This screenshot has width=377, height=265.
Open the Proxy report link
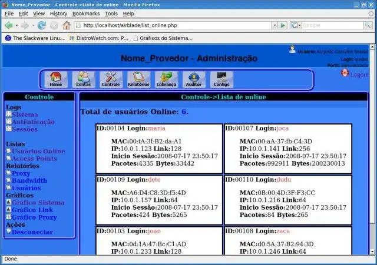point(21,173)
